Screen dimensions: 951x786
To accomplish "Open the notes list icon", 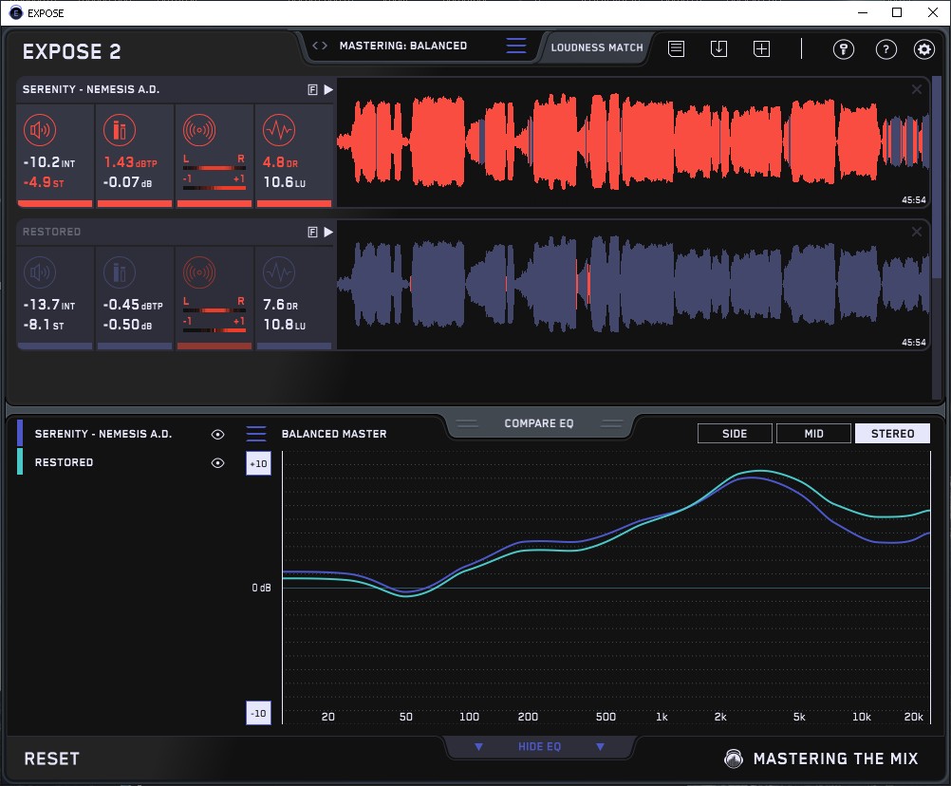I will 676,48.
